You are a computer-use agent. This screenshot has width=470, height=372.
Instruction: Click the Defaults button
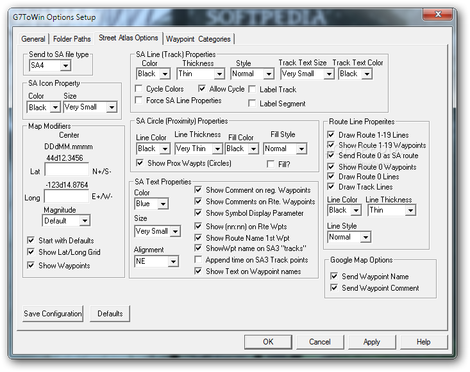[110, 314]
